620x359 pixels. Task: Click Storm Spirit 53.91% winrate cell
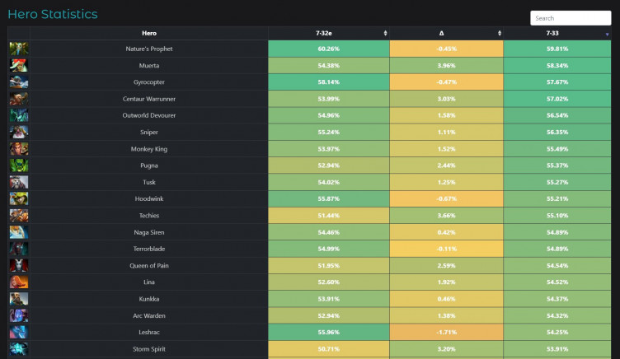click(x=557, y=349)
